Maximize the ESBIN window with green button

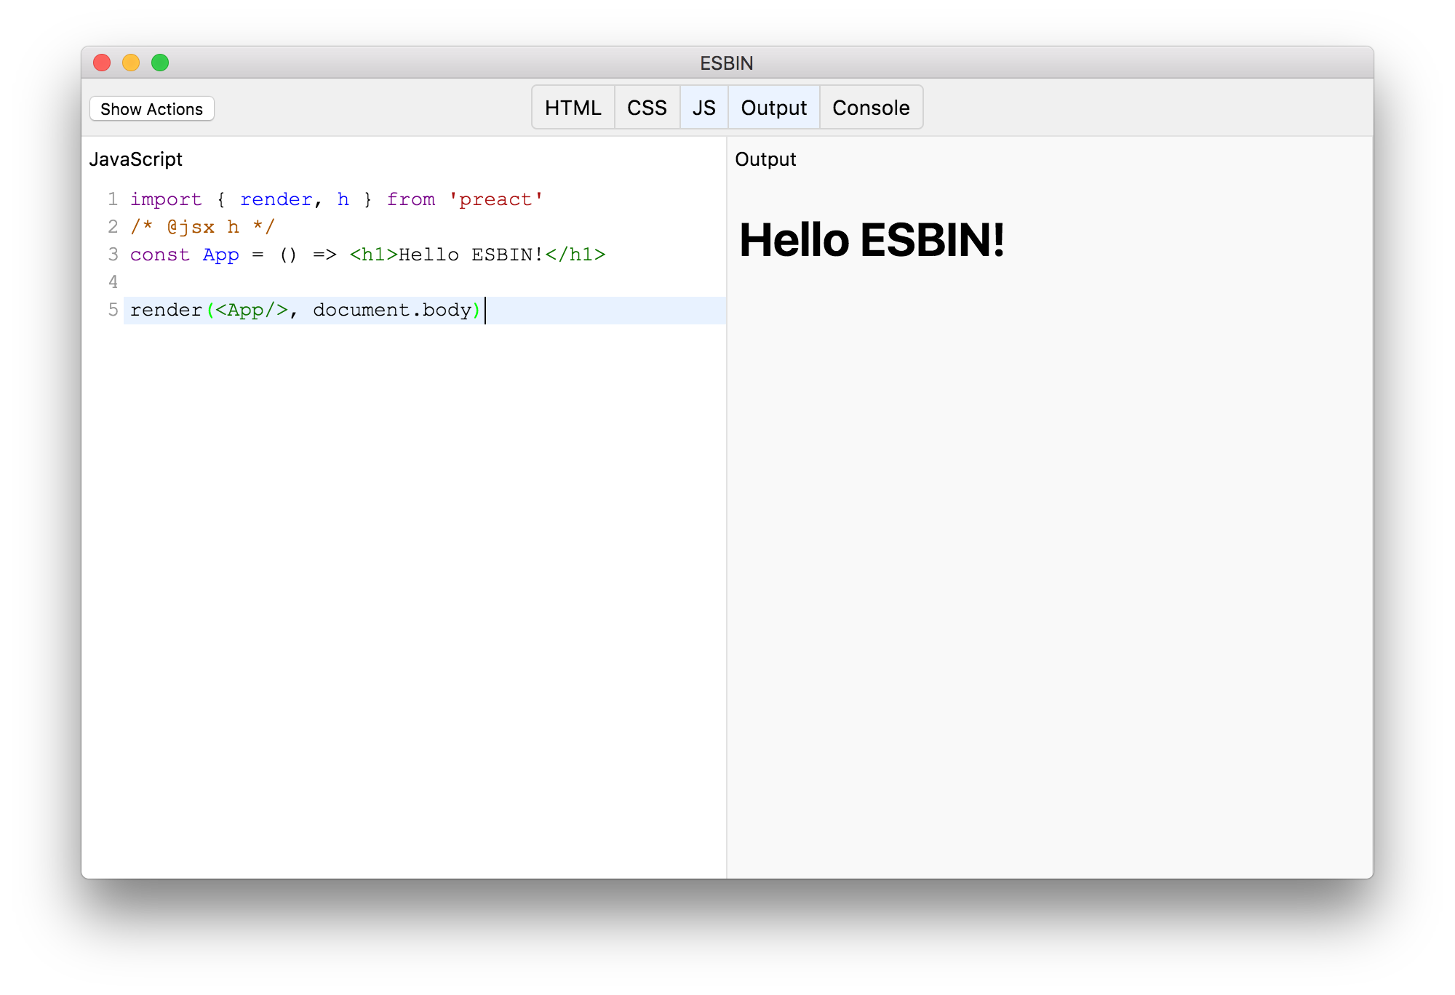pos(160,63)
